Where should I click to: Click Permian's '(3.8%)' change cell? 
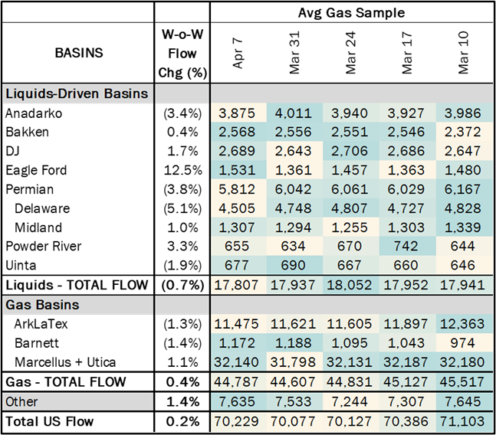coord(182,189)
